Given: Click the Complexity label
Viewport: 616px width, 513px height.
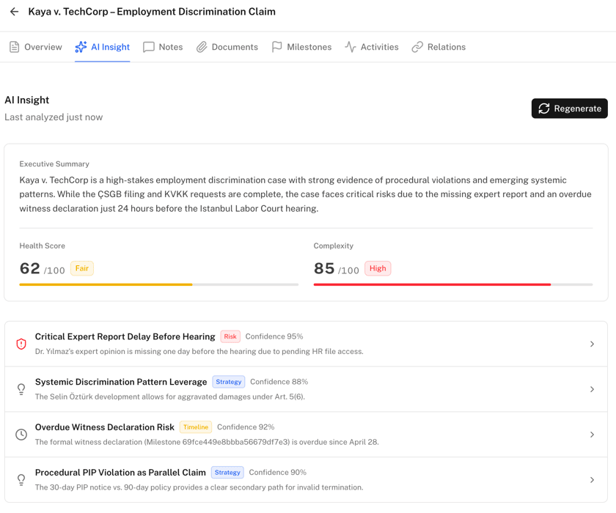Looking at the screenshot, I should (333, 246).
